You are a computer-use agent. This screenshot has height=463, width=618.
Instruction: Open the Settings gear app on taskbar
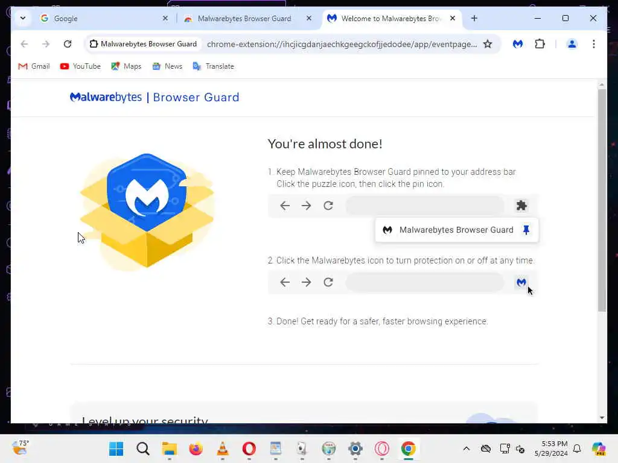tap(355, 449)
